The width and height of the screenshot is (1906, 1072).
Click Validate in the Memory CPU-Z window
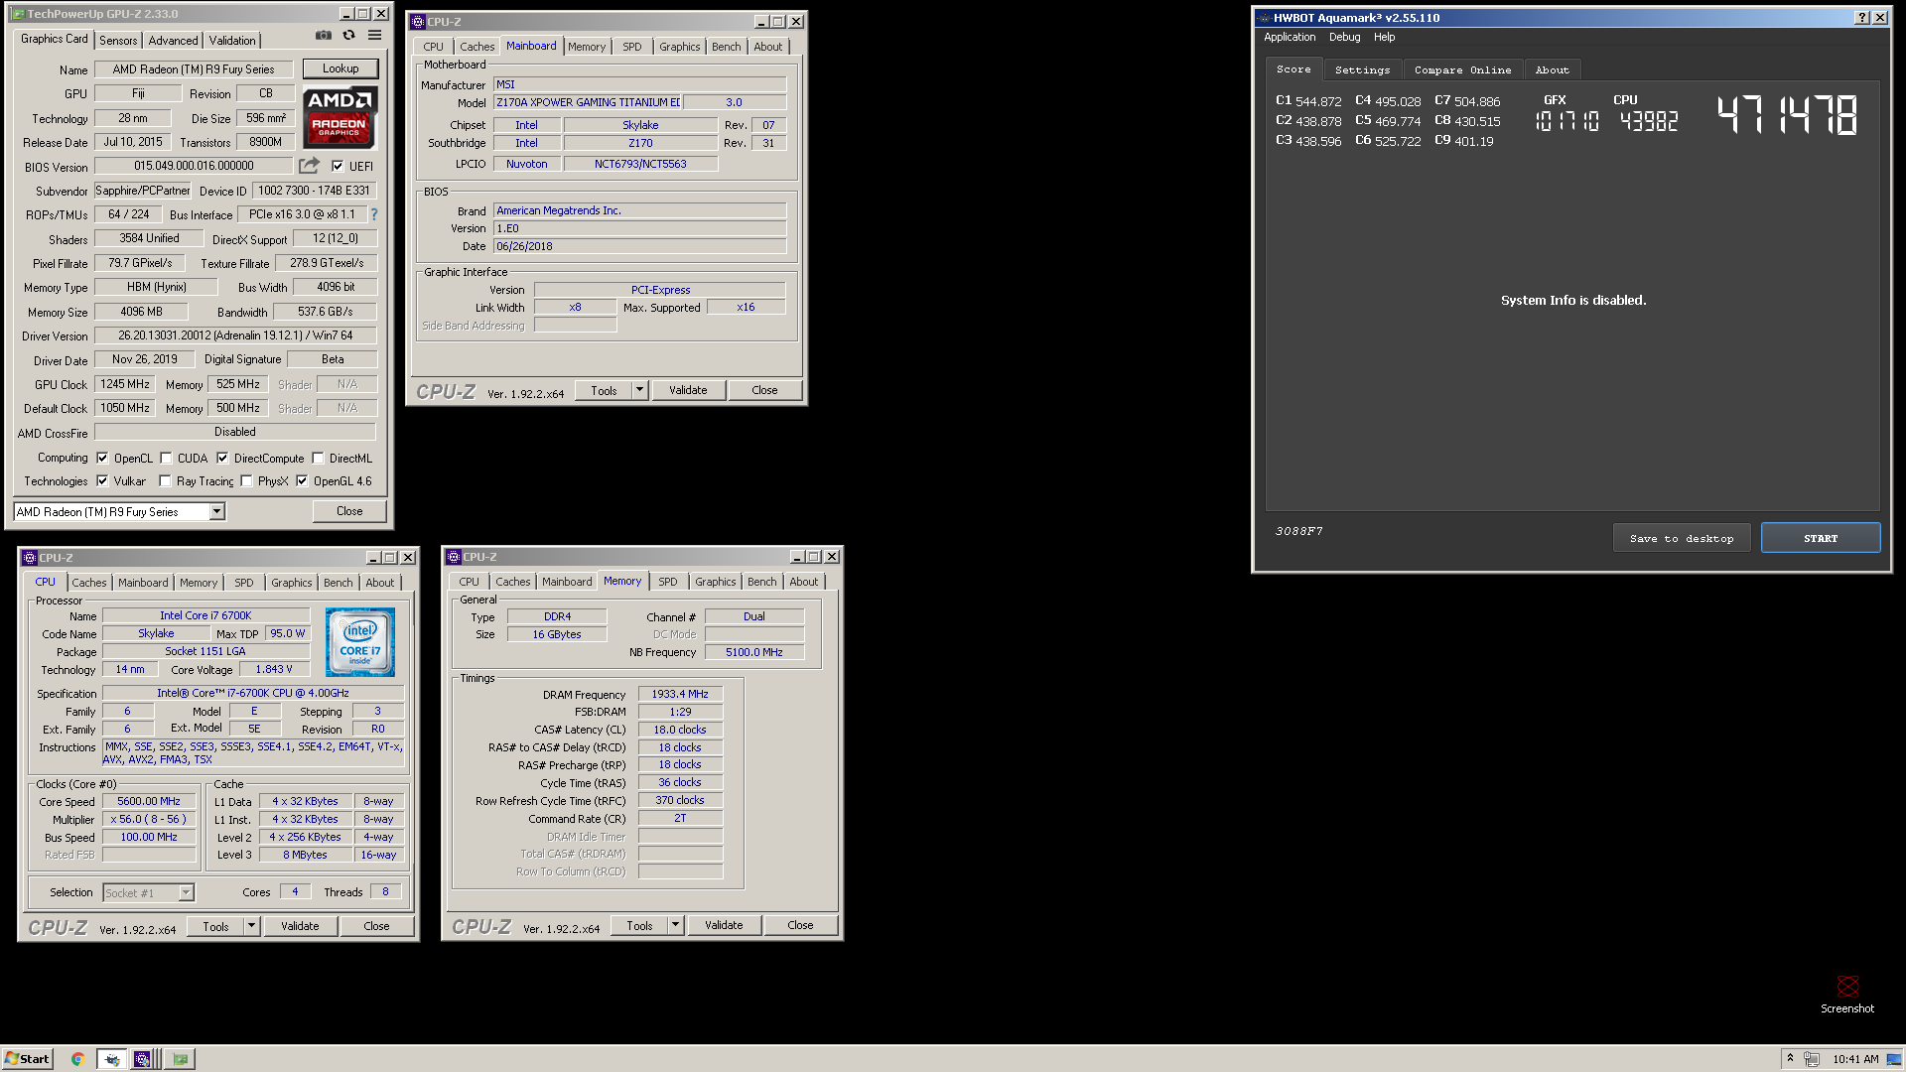pos(724,925)
